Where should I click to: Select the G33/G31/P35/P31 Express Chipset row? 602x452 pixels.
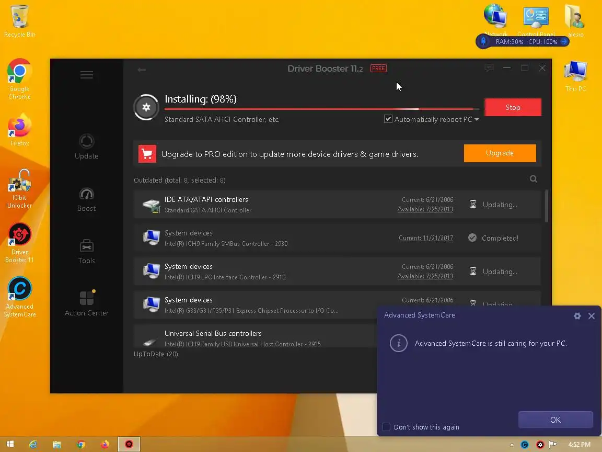click(256, 305)
